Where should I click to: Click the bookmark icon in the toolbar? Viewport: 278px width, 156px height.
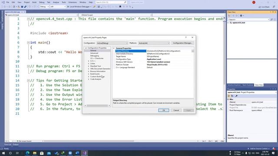[120, 7]
